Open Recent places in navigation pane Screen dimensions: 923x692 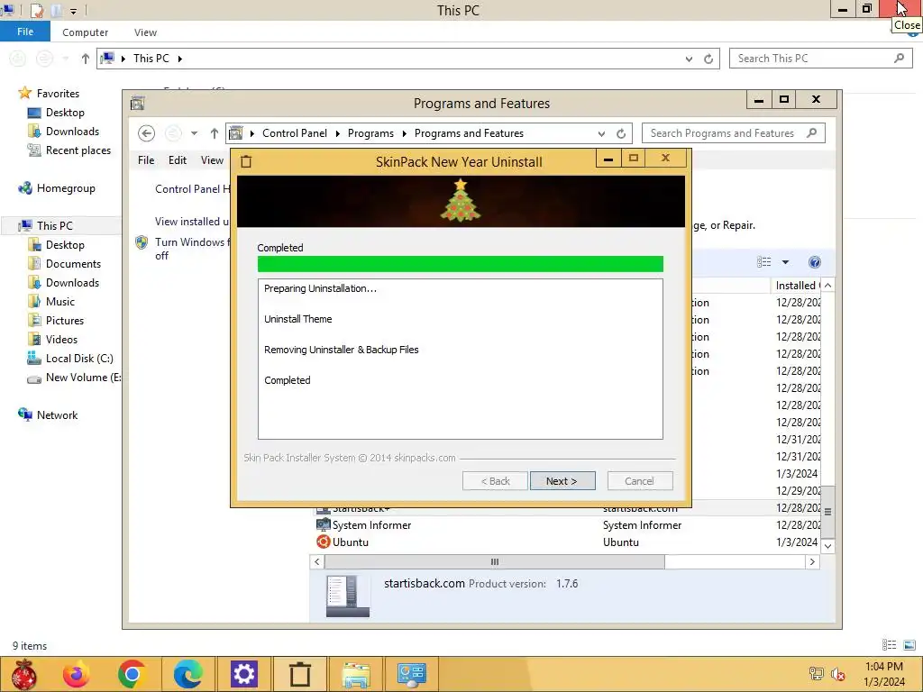[x=78, y=150]
